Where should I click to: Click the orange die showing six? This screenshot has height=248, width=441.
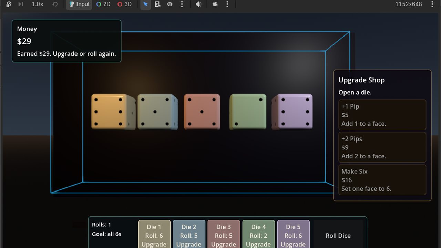click(x=113, y=112)
